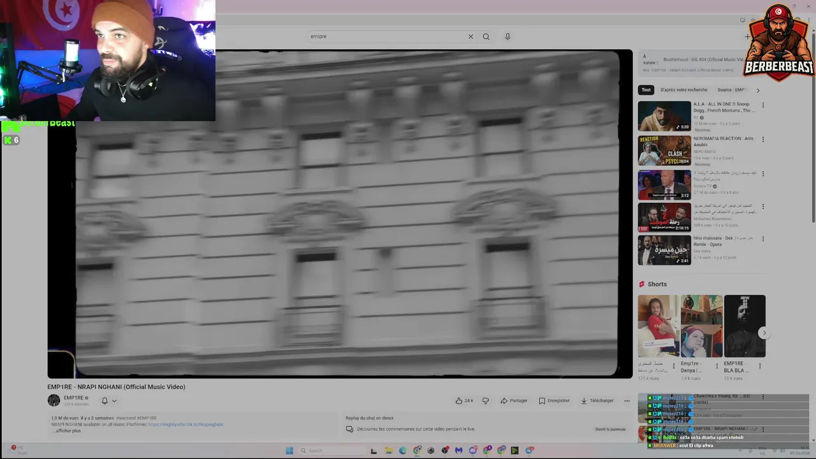
Task: Open options menu for A.L.A - ALL IN ONE
Action: pyautogui.click(x=762, y=105)
